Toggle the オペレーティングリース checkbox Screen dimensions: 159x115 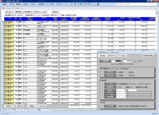tap(139, 84)
